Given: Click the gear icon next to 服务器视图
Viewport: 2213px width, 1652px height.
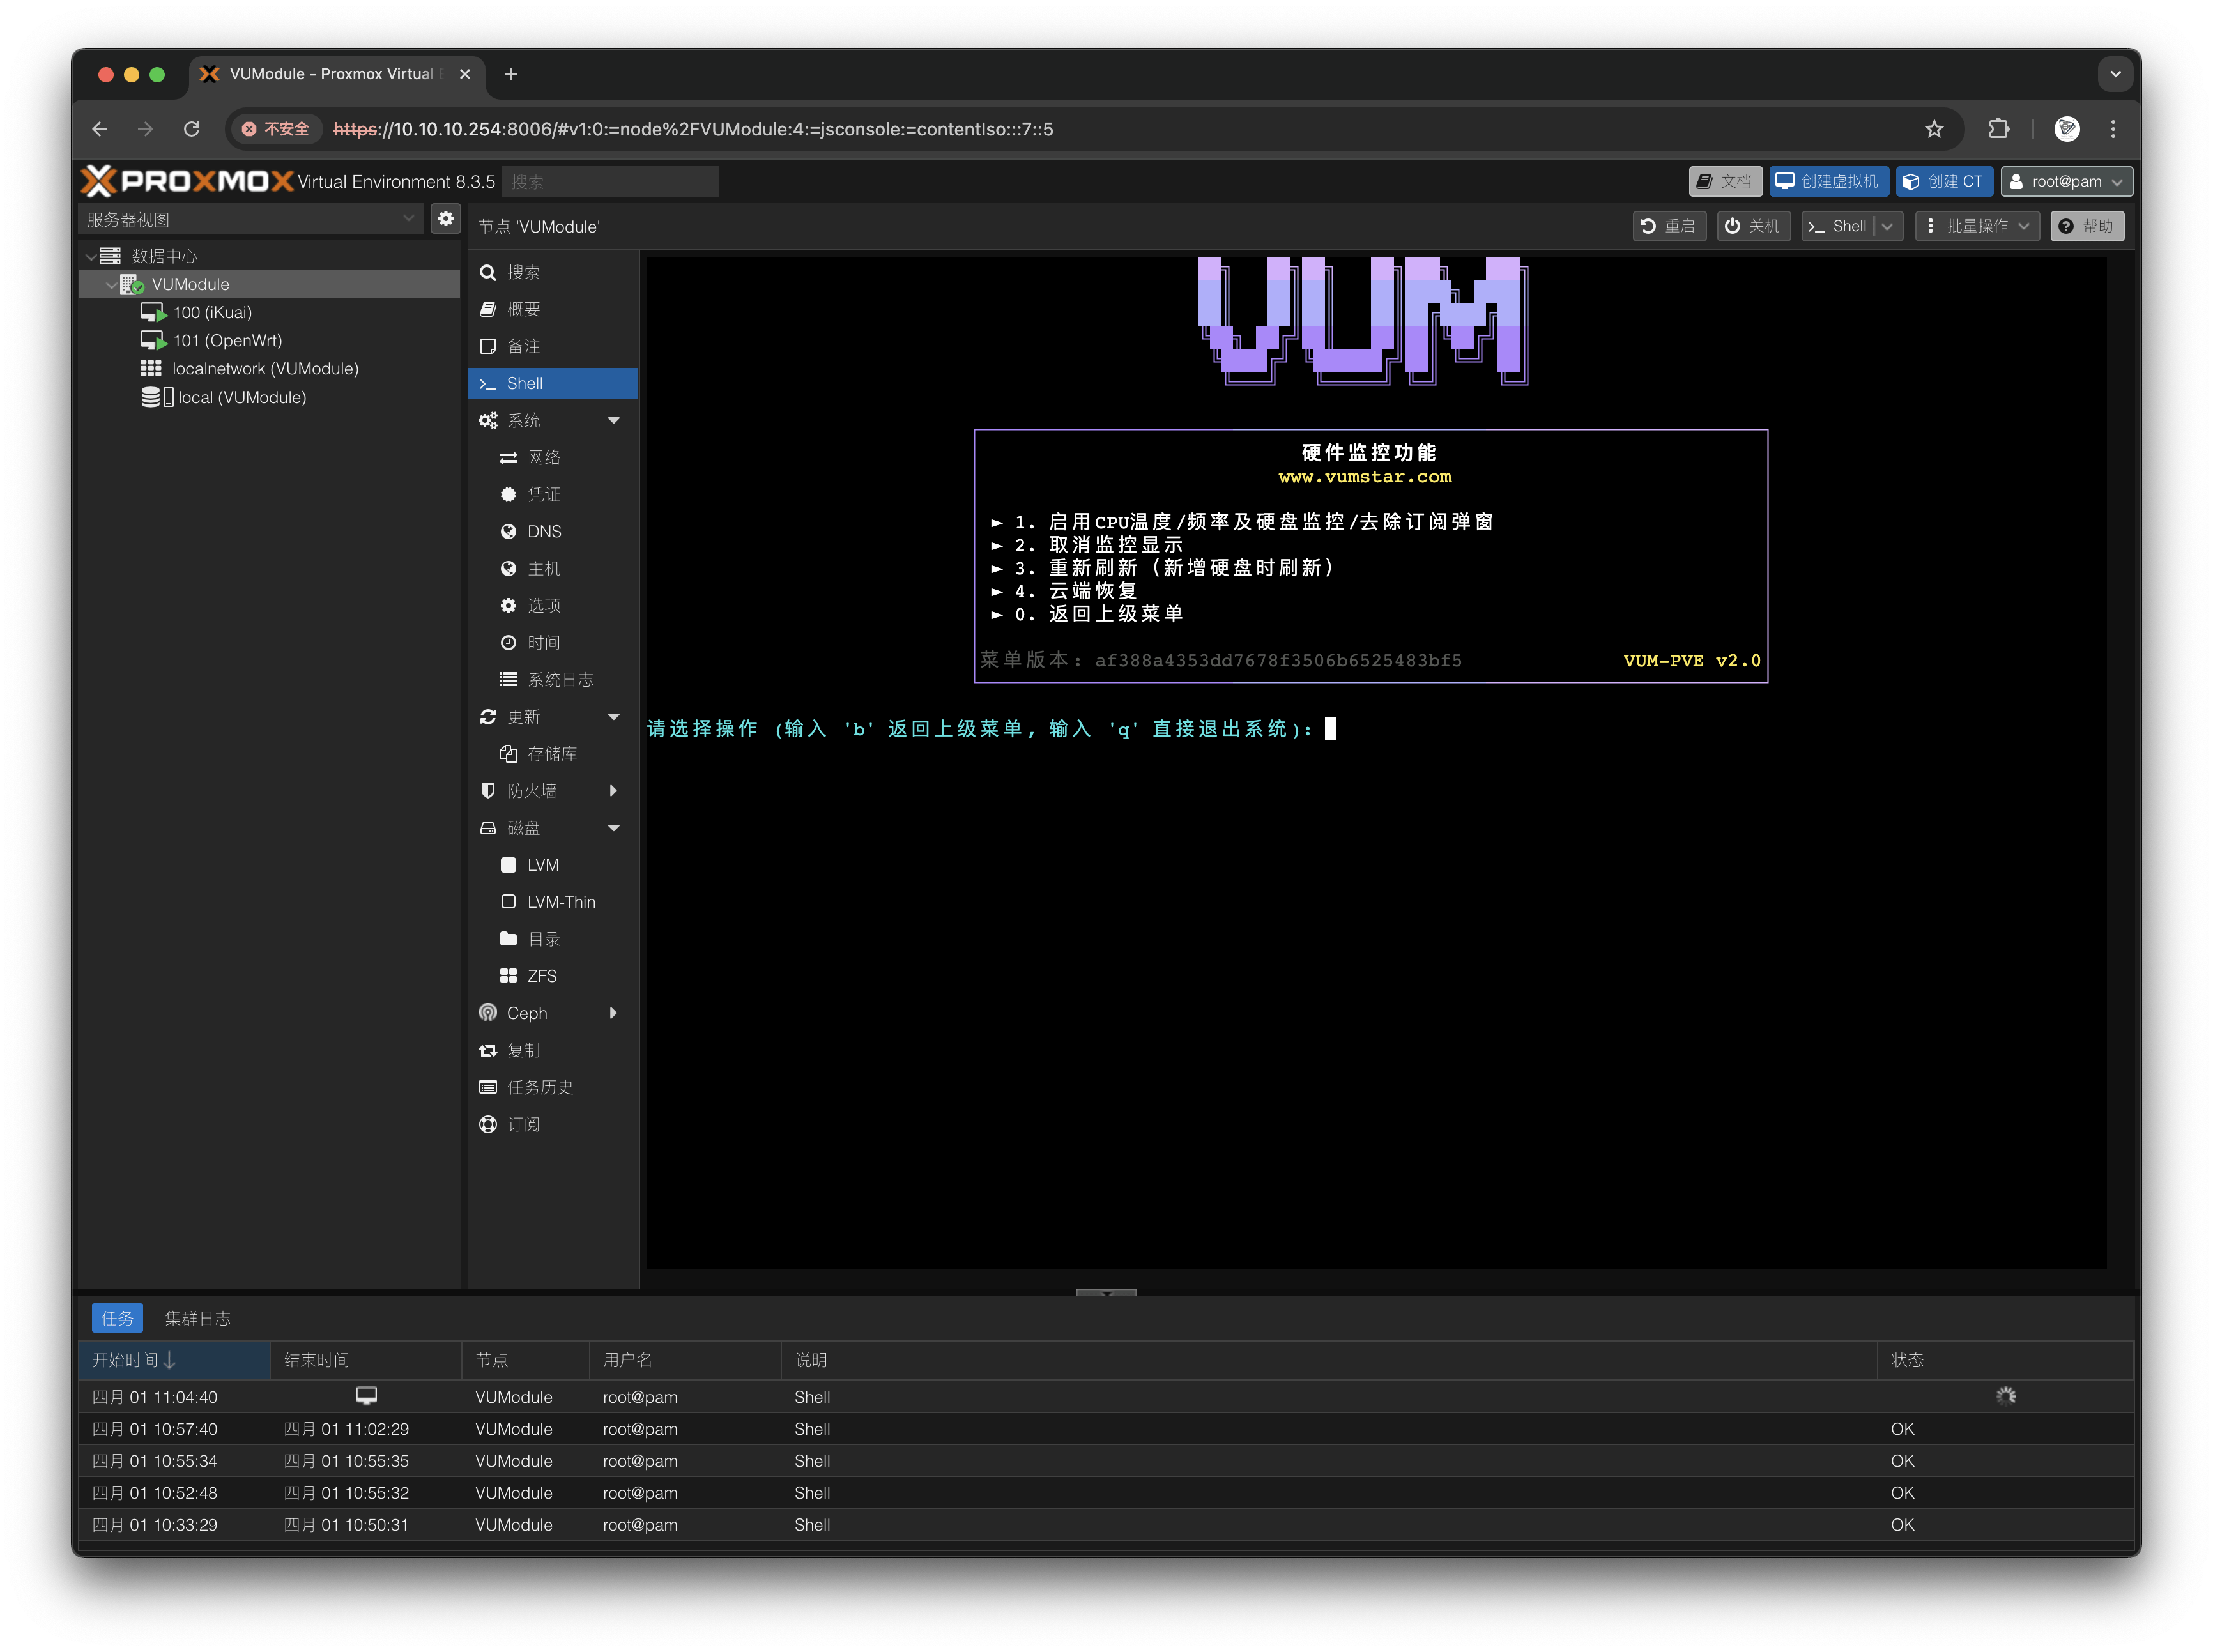Looking at the screenshot, I should click(445, 218).
